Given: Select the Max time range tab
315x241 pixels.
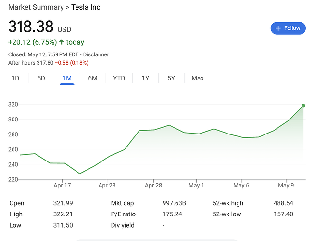Looking at the screenshot, I should [197, 78].
